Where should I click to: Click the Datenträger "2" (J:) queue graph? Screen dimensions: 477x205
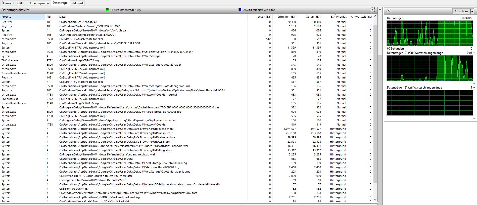pyautogui.click(x=430, y=103)
